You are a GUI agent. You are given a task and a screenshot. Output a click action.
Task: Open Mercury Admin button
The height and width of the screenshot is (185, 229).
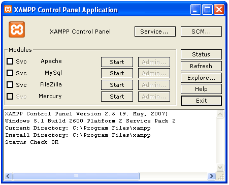[154, 97]
